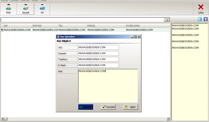Click the telephone icon in Kişi İşlemleri title bar
This screenshot has height=122, width=209.
pos(58,37)
